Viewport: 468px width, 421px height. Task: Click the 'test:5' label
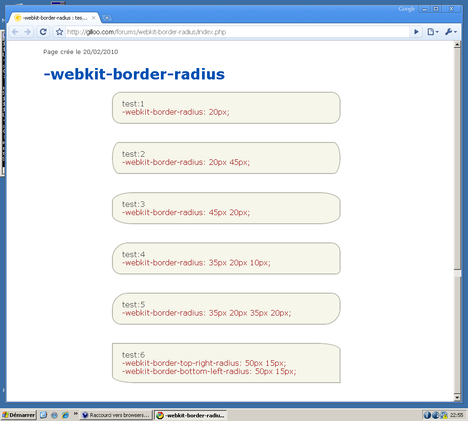tap(133, 305)
